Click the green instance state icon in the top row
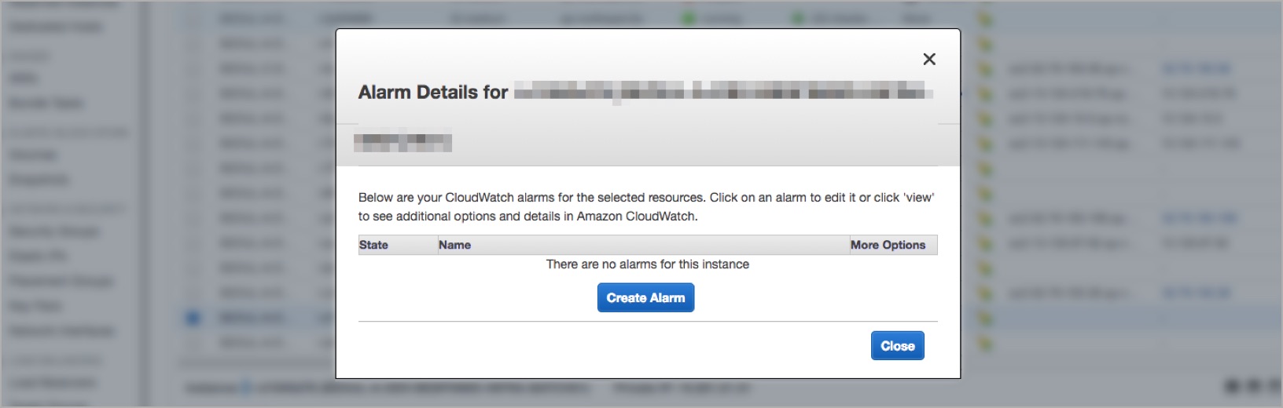Image resolution: width=1283 pixels, height=408 pixels. pos(689,18)
